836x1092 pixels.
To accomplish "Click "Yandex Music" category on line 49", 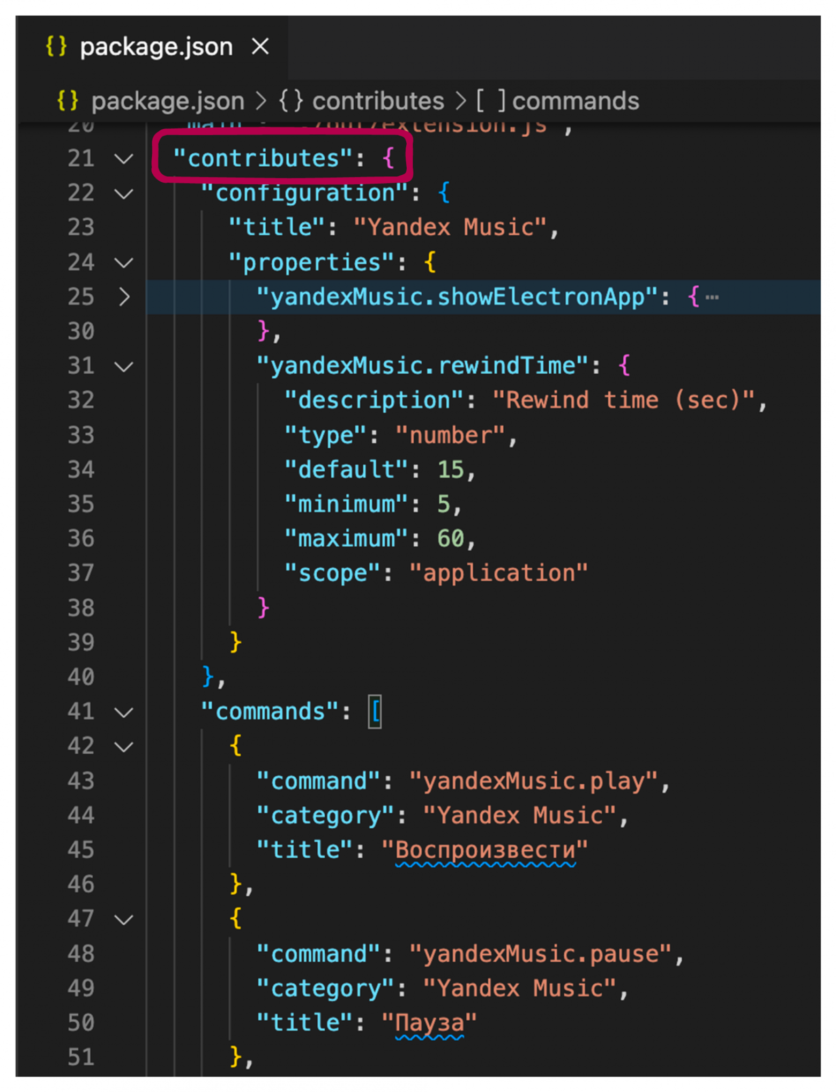I will pos(520,988).
